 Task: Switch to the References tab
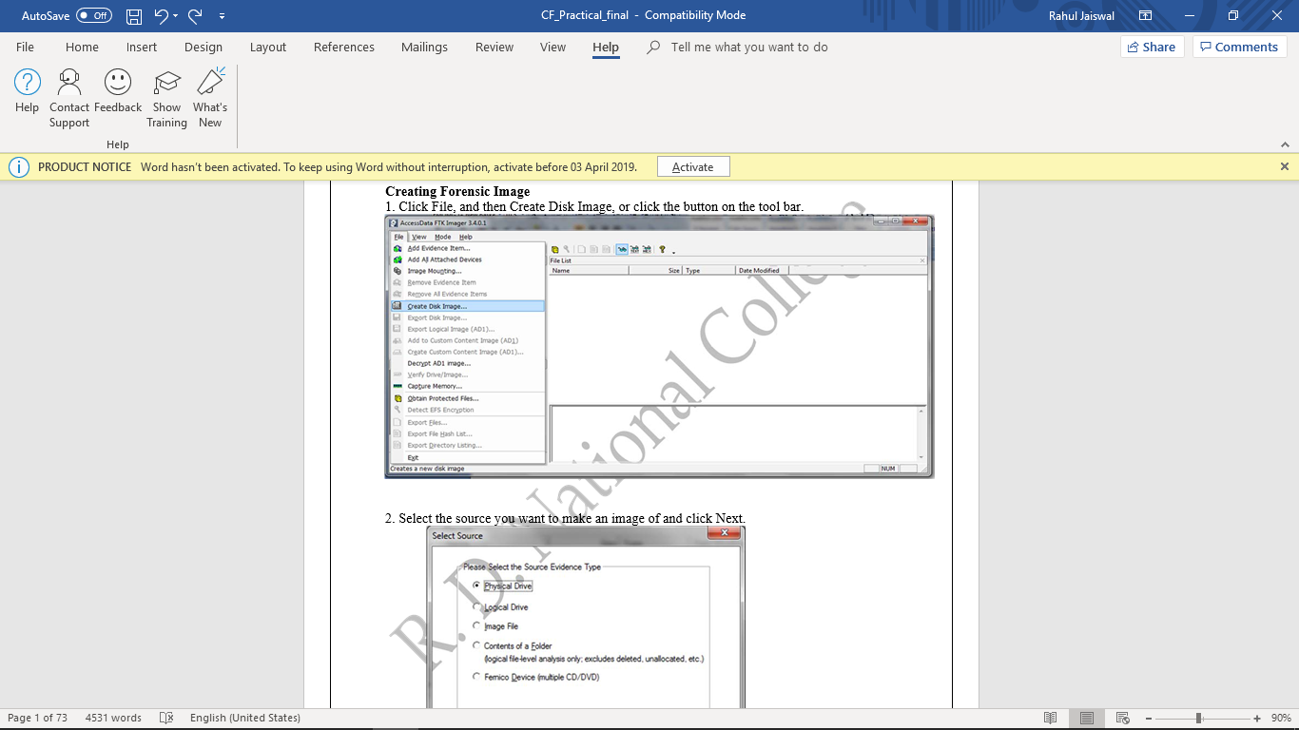coord(344,47)
